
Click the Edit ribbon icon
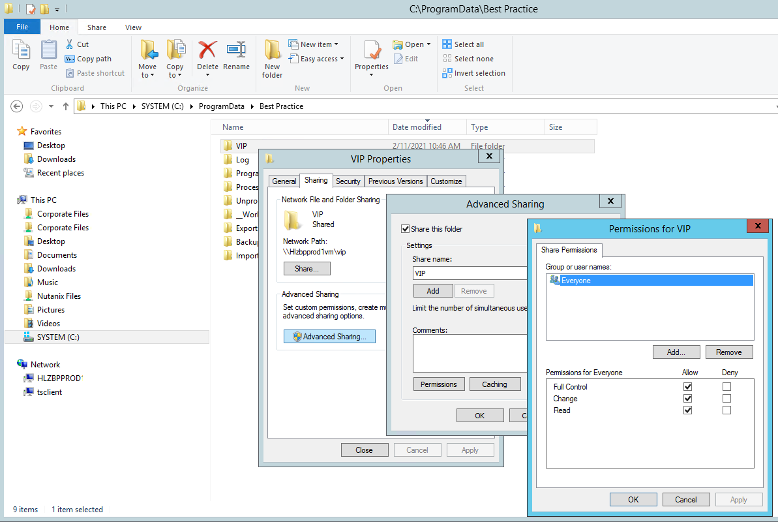coord(398,59)
